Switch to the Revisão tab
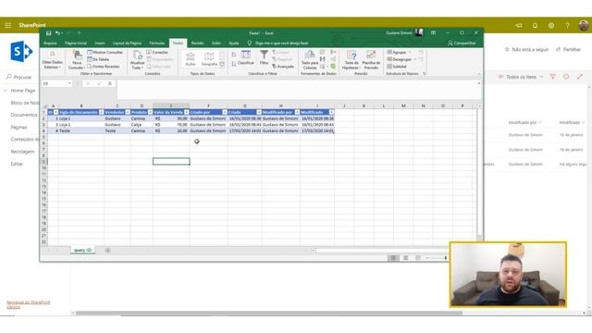This screenshot has width=592, height=333. (x=197, y=43)
